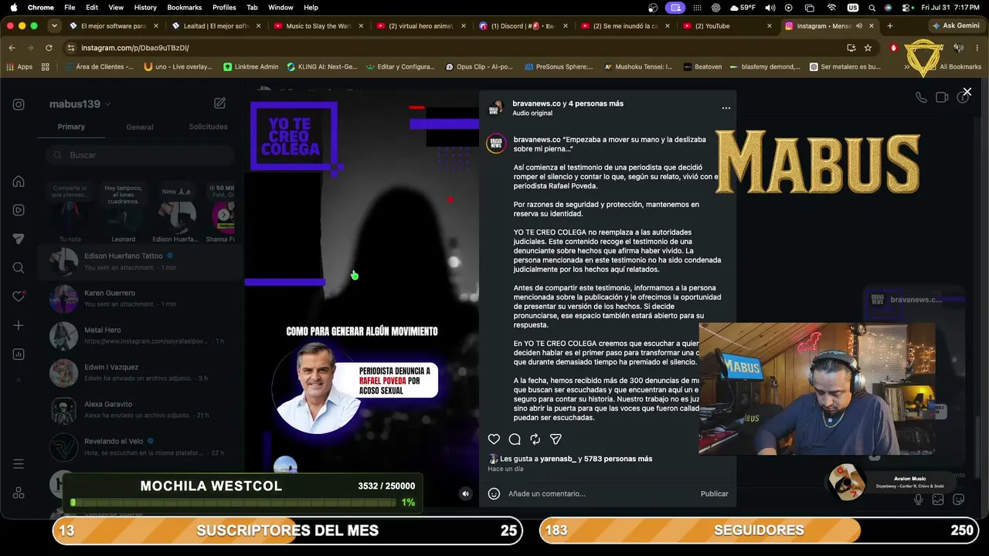Start an audio call with phone icon
Screen dimensions: 989x556
pos(921,97)
